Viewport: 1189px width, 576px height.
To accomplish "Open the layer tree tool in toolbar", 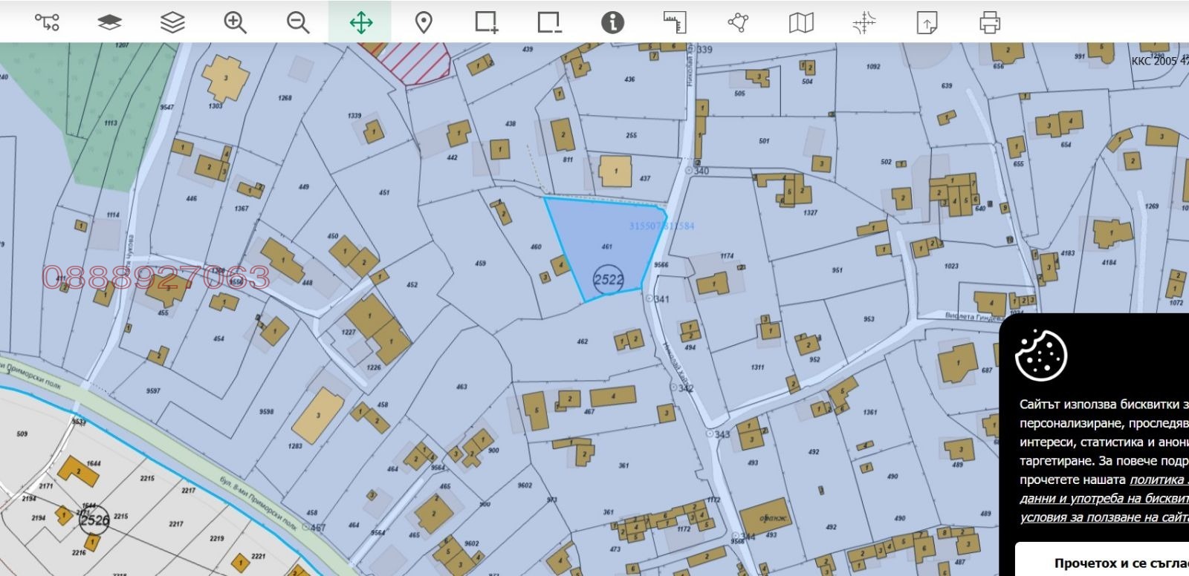I will tap(47, 22).
